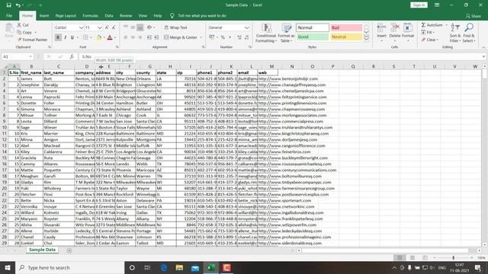Open the Calibri font name dropdown
The width and height of the screenshot is (488, 274).
pyautogui.click(x=82, y=27)
